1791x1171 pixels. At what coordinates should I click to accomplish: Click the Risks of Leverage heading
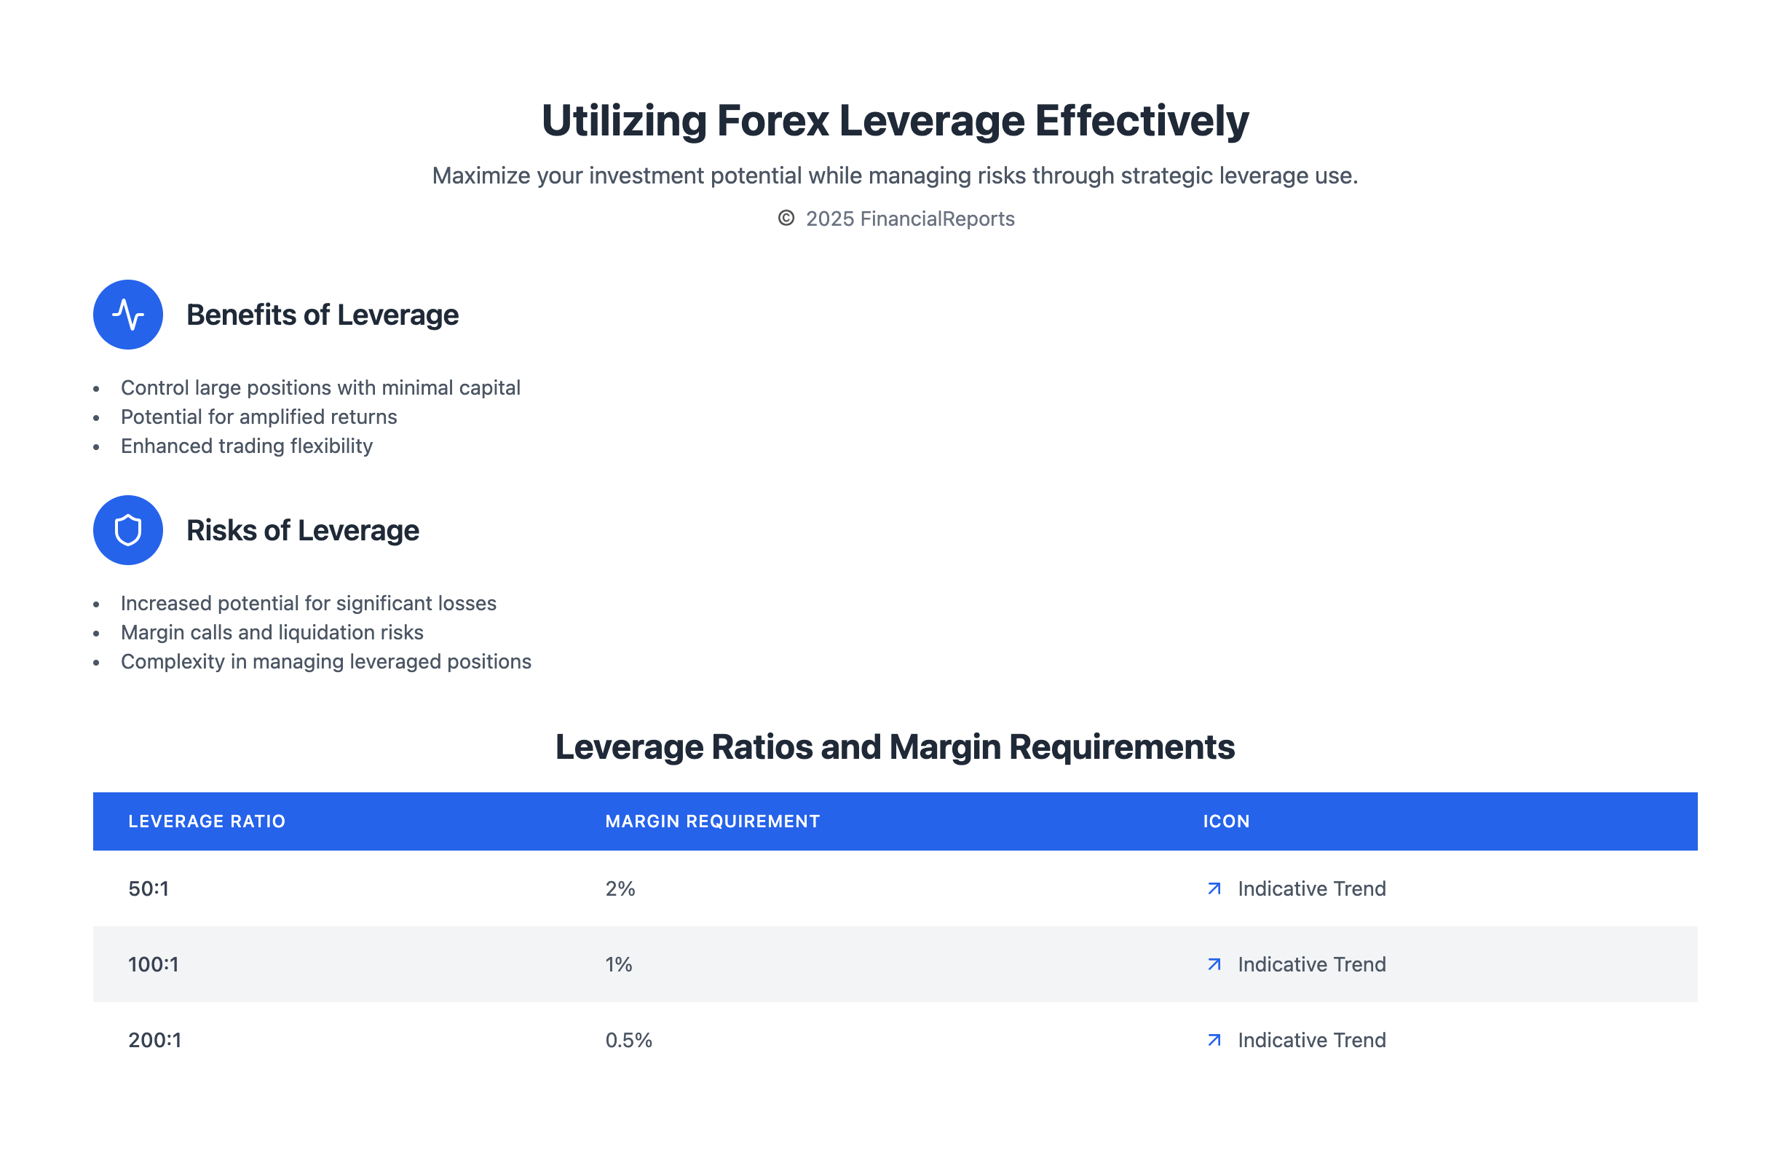[303, 530]
